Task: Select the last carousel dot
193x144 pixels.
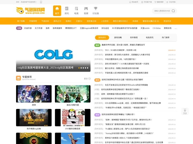Action: point(87,68)
